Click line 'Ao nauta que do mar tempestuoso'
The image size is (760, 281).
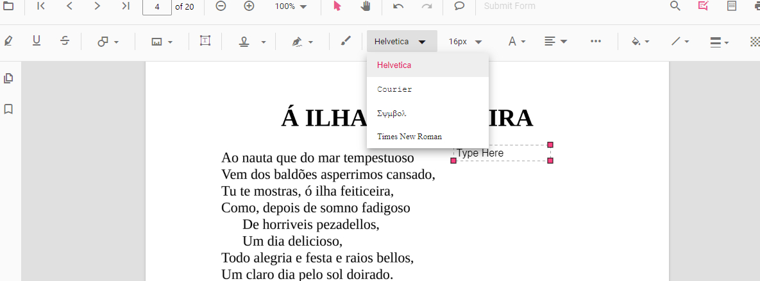click(x=317, y=158)
